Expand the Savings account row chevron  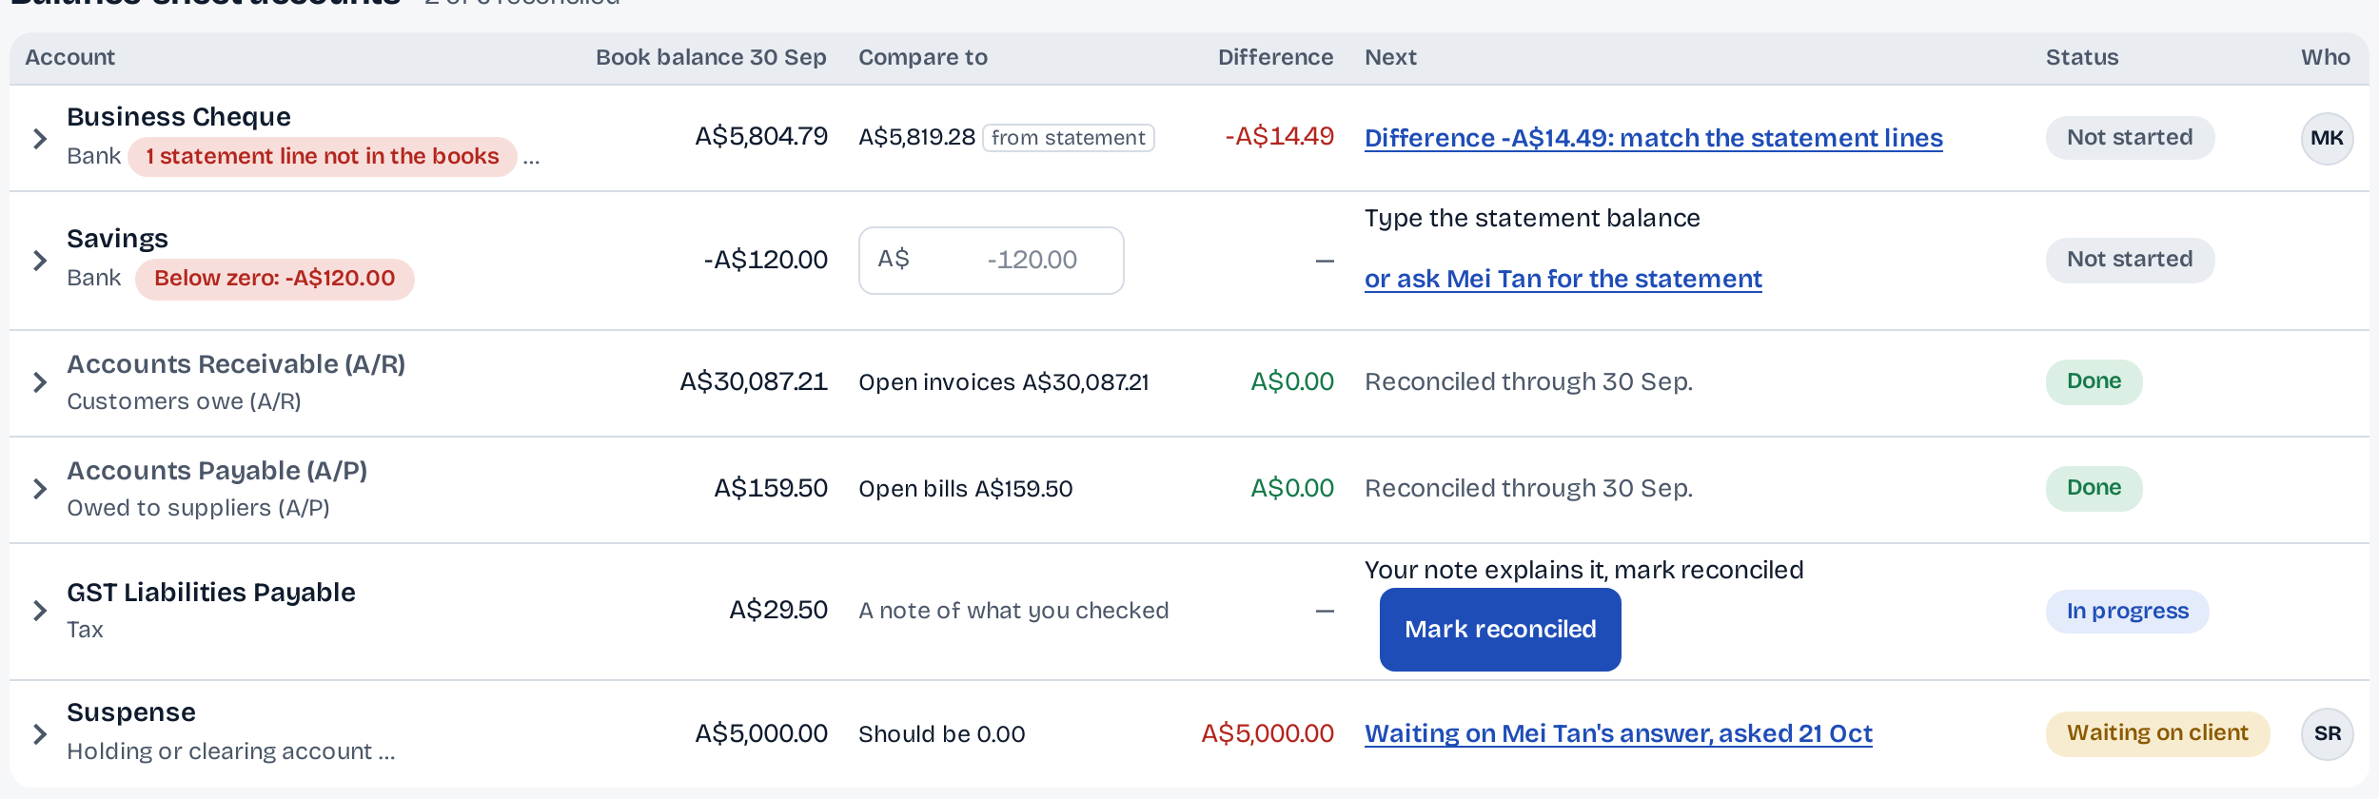pyautogui.click(x=40, y=261)
